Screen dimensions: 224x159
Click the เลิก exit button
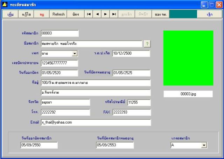[x=210, y=14]
